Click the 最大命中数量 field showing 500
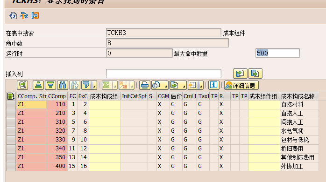This screenshot has width=326, height=182. pos(277,53)
